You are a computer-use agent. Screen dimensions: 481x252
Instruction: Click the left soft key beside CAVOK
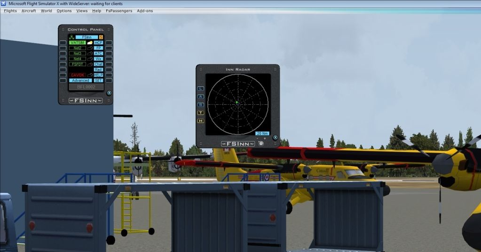click(x=63, y=75)
